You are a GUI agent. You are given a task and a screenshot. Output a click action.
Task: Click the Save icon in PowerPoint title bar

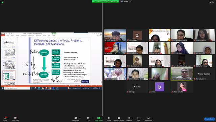(x=4, y=33)
